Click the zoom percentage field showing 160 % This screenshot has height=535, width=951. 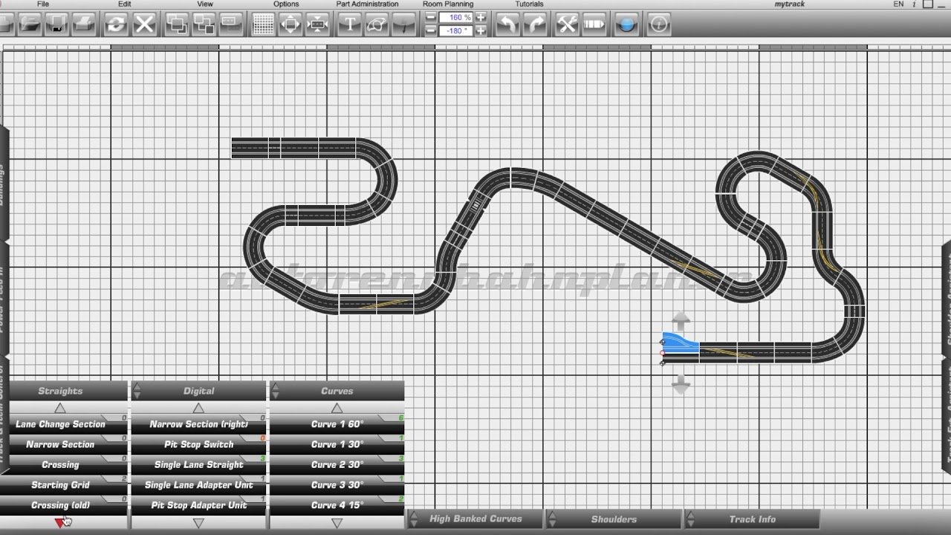[456, 17]
